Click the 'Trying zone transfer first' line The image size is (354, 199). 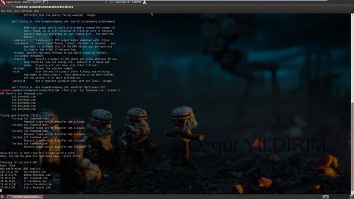click(22, 116)
